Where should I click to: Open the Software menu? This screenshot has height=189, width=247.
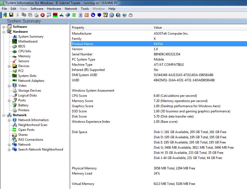coord(37,9)
